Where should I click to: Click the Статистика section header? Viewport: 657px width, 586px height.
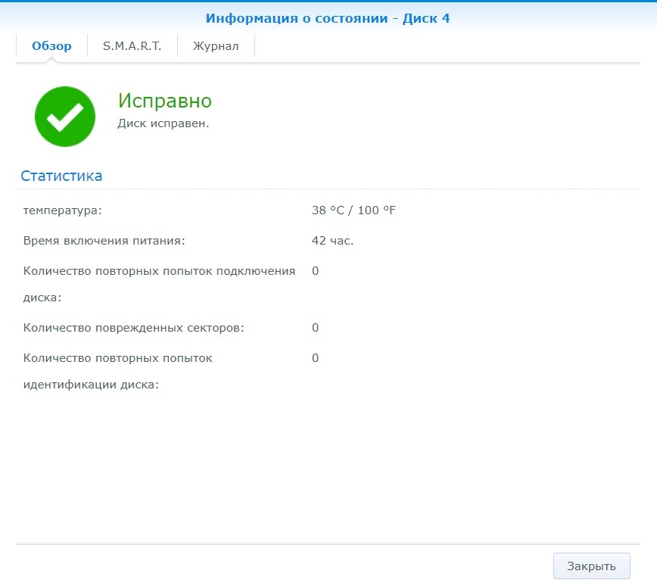(x=61, y=176)
